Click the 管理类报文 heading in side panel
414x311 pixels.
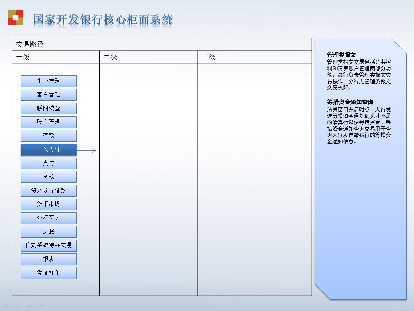click(341, 55)
